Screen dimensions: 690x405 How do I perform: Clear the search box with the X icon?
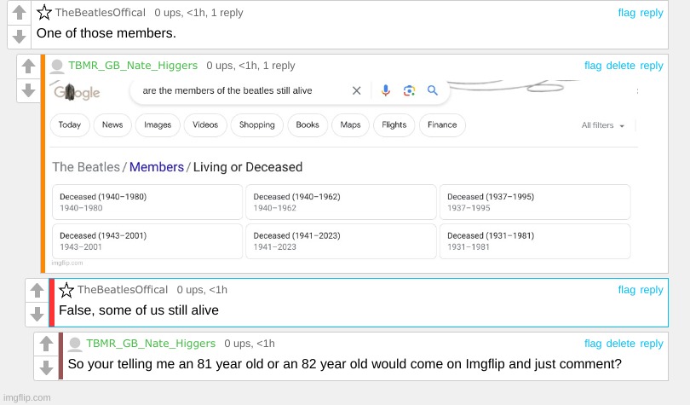(357, 90)
